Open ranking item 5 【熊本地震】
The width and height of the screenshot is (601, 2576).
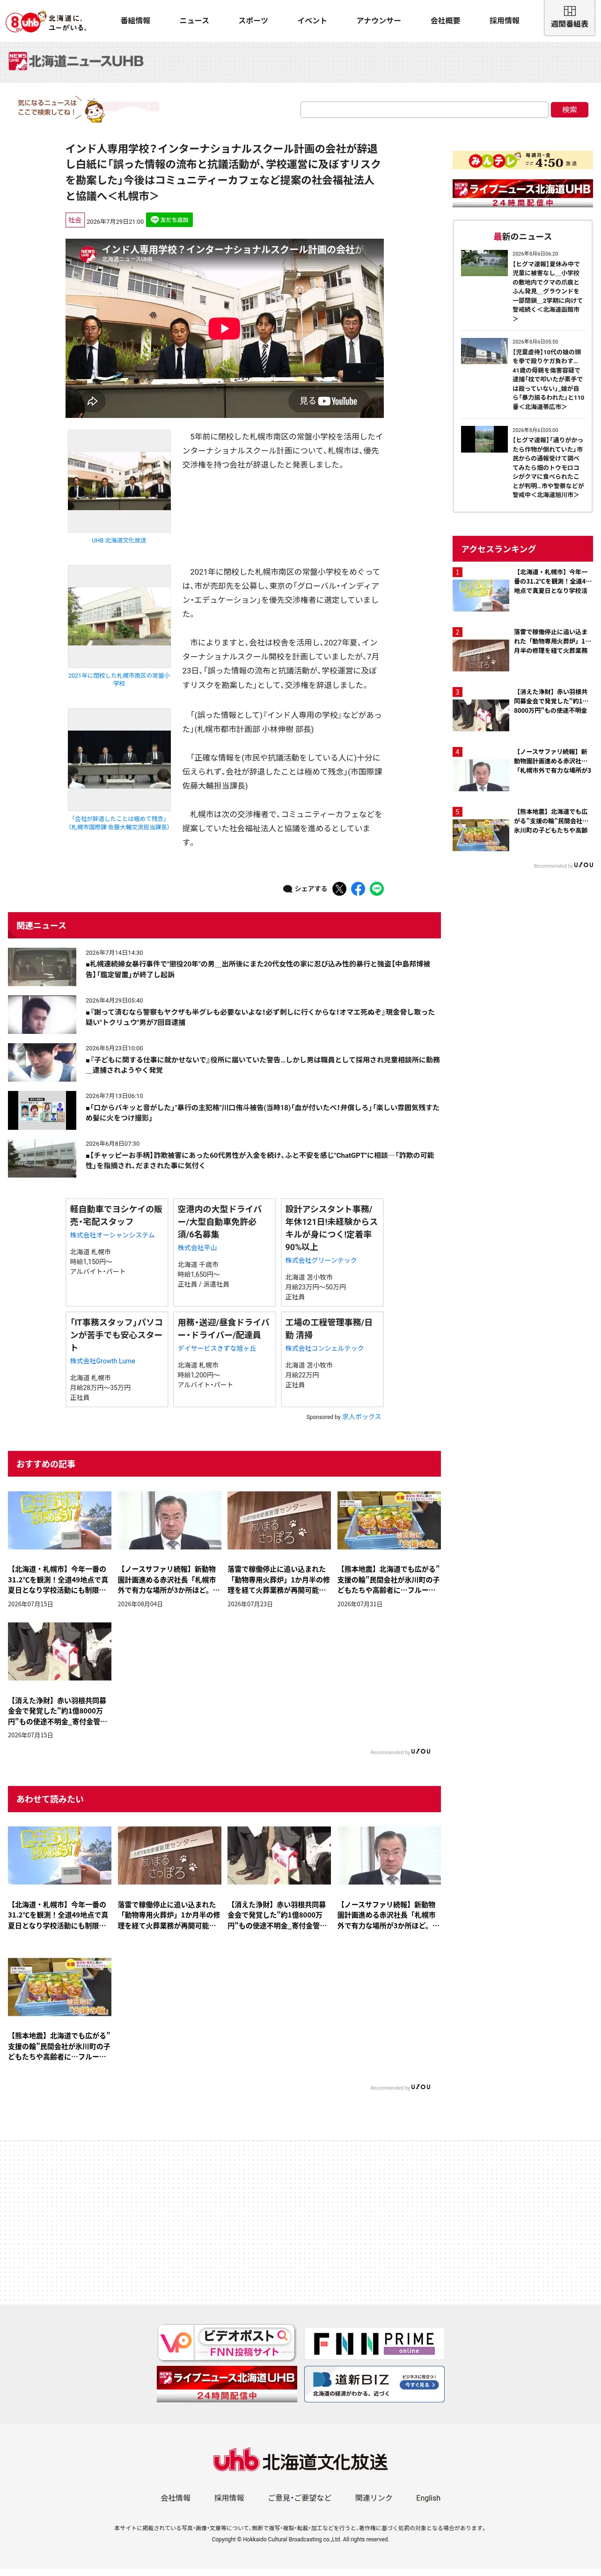(522, 829)
